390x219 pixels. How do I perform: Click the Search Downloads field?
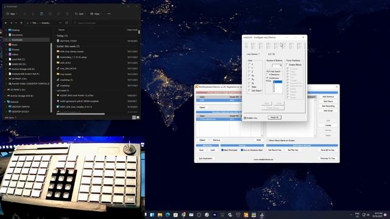coord(105,23)
